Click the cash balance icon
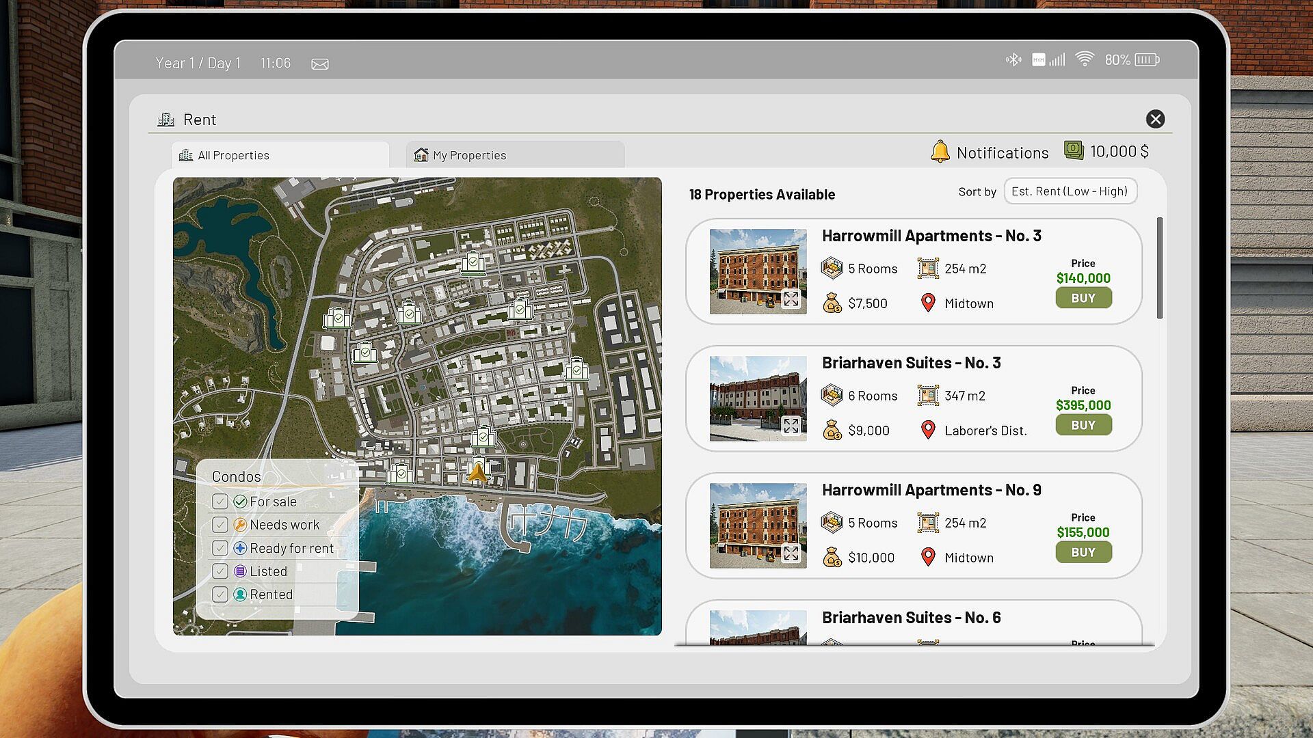The width and height of the screenshot is (1313, 738). click(x=1074, y=150)
